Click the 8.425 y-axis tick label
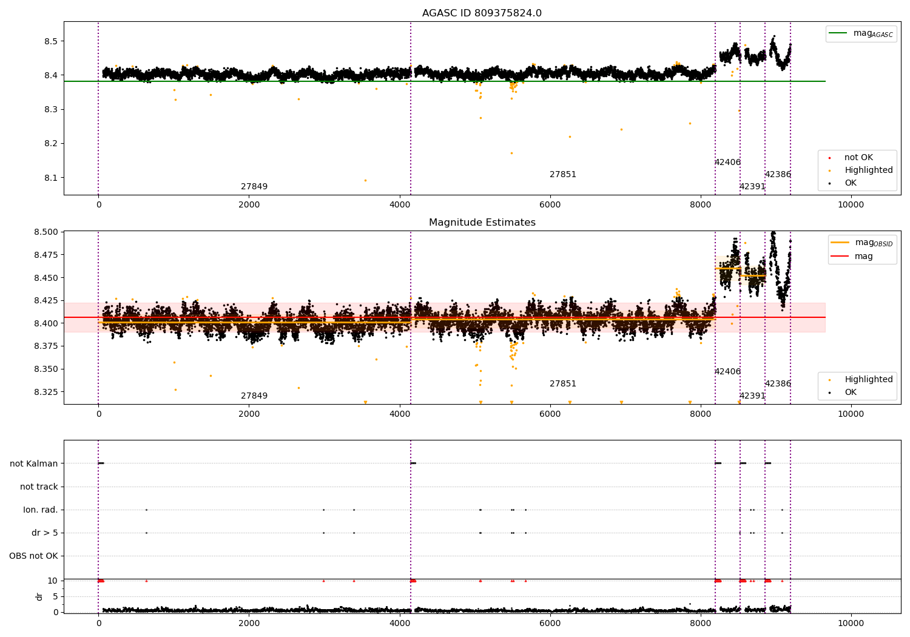The height and width of the screenshot is (637, 910). click(x=46, y=300)
